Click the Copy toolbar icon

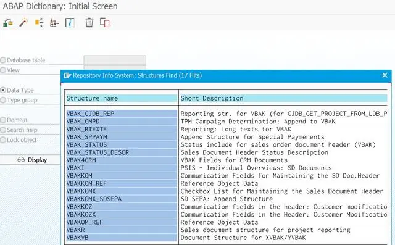click(x=104, y=22)
